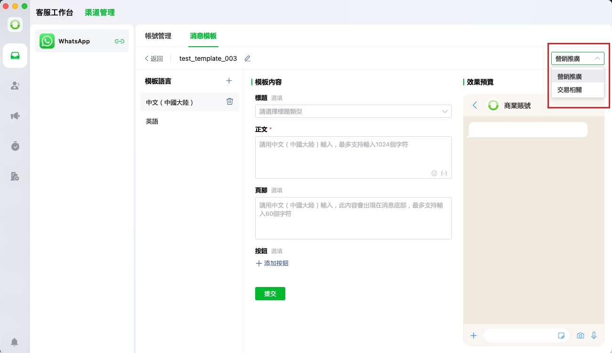
Task: Click the green 提交 button
Action: [270, 294]
